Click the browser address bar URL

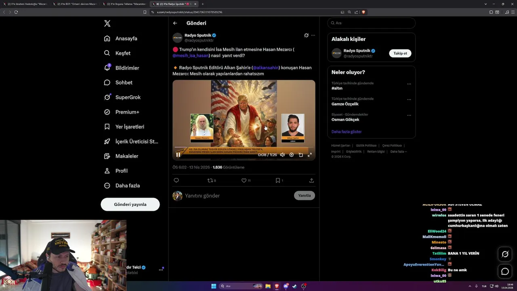[189, 12]
